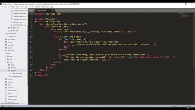
Task: Click the vendor folder icon
Action: pyautogui.click(x=6, y=88)
